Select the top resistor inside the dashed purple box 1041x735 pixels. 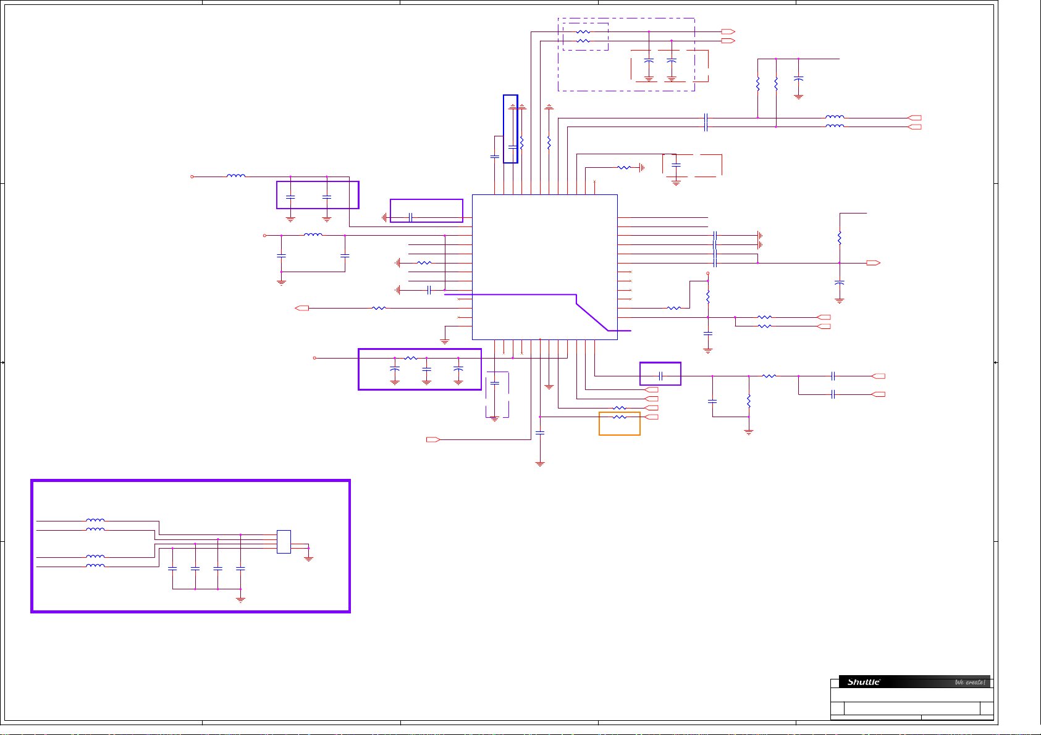[x=583, y=31]
